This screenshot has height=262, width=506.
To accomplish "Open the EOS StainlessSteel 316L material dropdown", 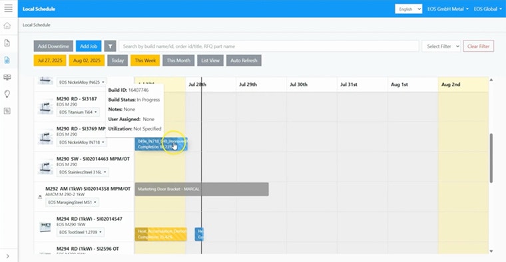I will (x=83, y=172).
